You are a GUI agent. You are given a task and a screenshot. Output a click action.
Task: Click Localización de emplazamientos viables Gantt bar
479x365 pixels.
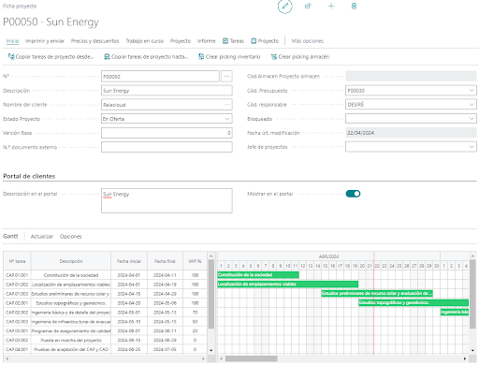[288, 285]
